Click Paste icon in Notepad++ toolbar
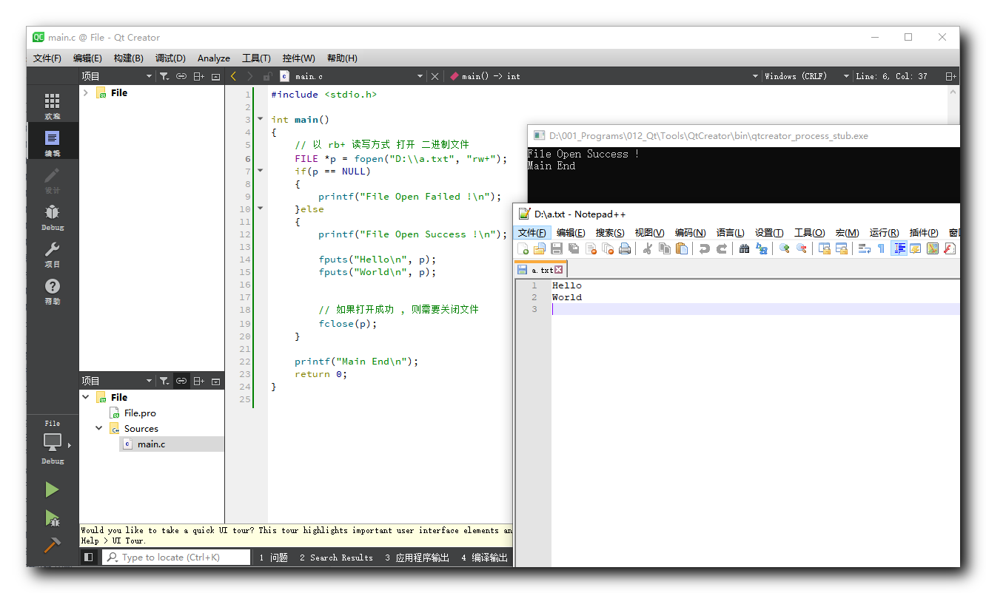The image size is (986, 593). [682, 248]
